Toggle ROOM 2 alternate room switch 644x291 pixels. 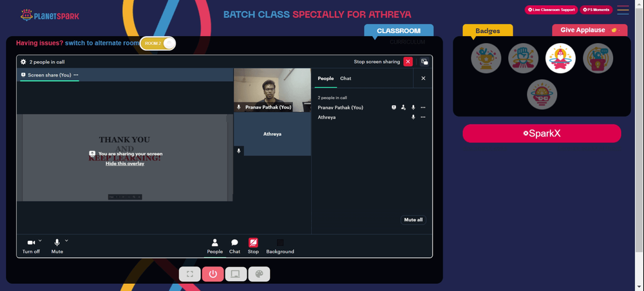pos(158,44)
